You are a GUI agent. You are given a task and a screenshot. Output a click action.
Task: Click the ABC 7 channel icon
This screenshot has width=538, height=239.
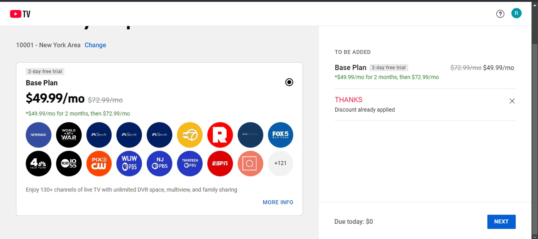pyautogui.click(x=190, y=135)
